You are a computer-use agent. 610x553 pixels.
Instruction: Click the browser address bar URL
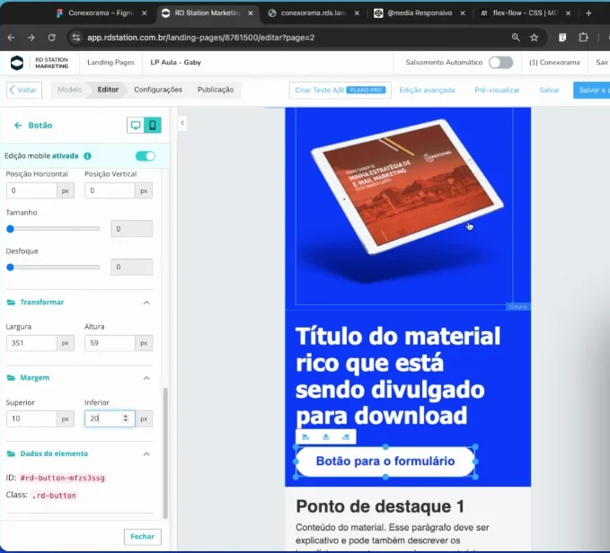point(200,38)
